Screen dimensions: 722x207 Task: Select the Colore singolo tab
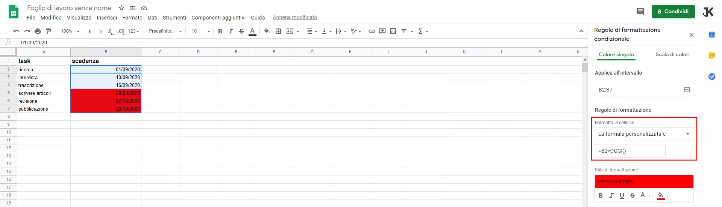tap(616, 55)
